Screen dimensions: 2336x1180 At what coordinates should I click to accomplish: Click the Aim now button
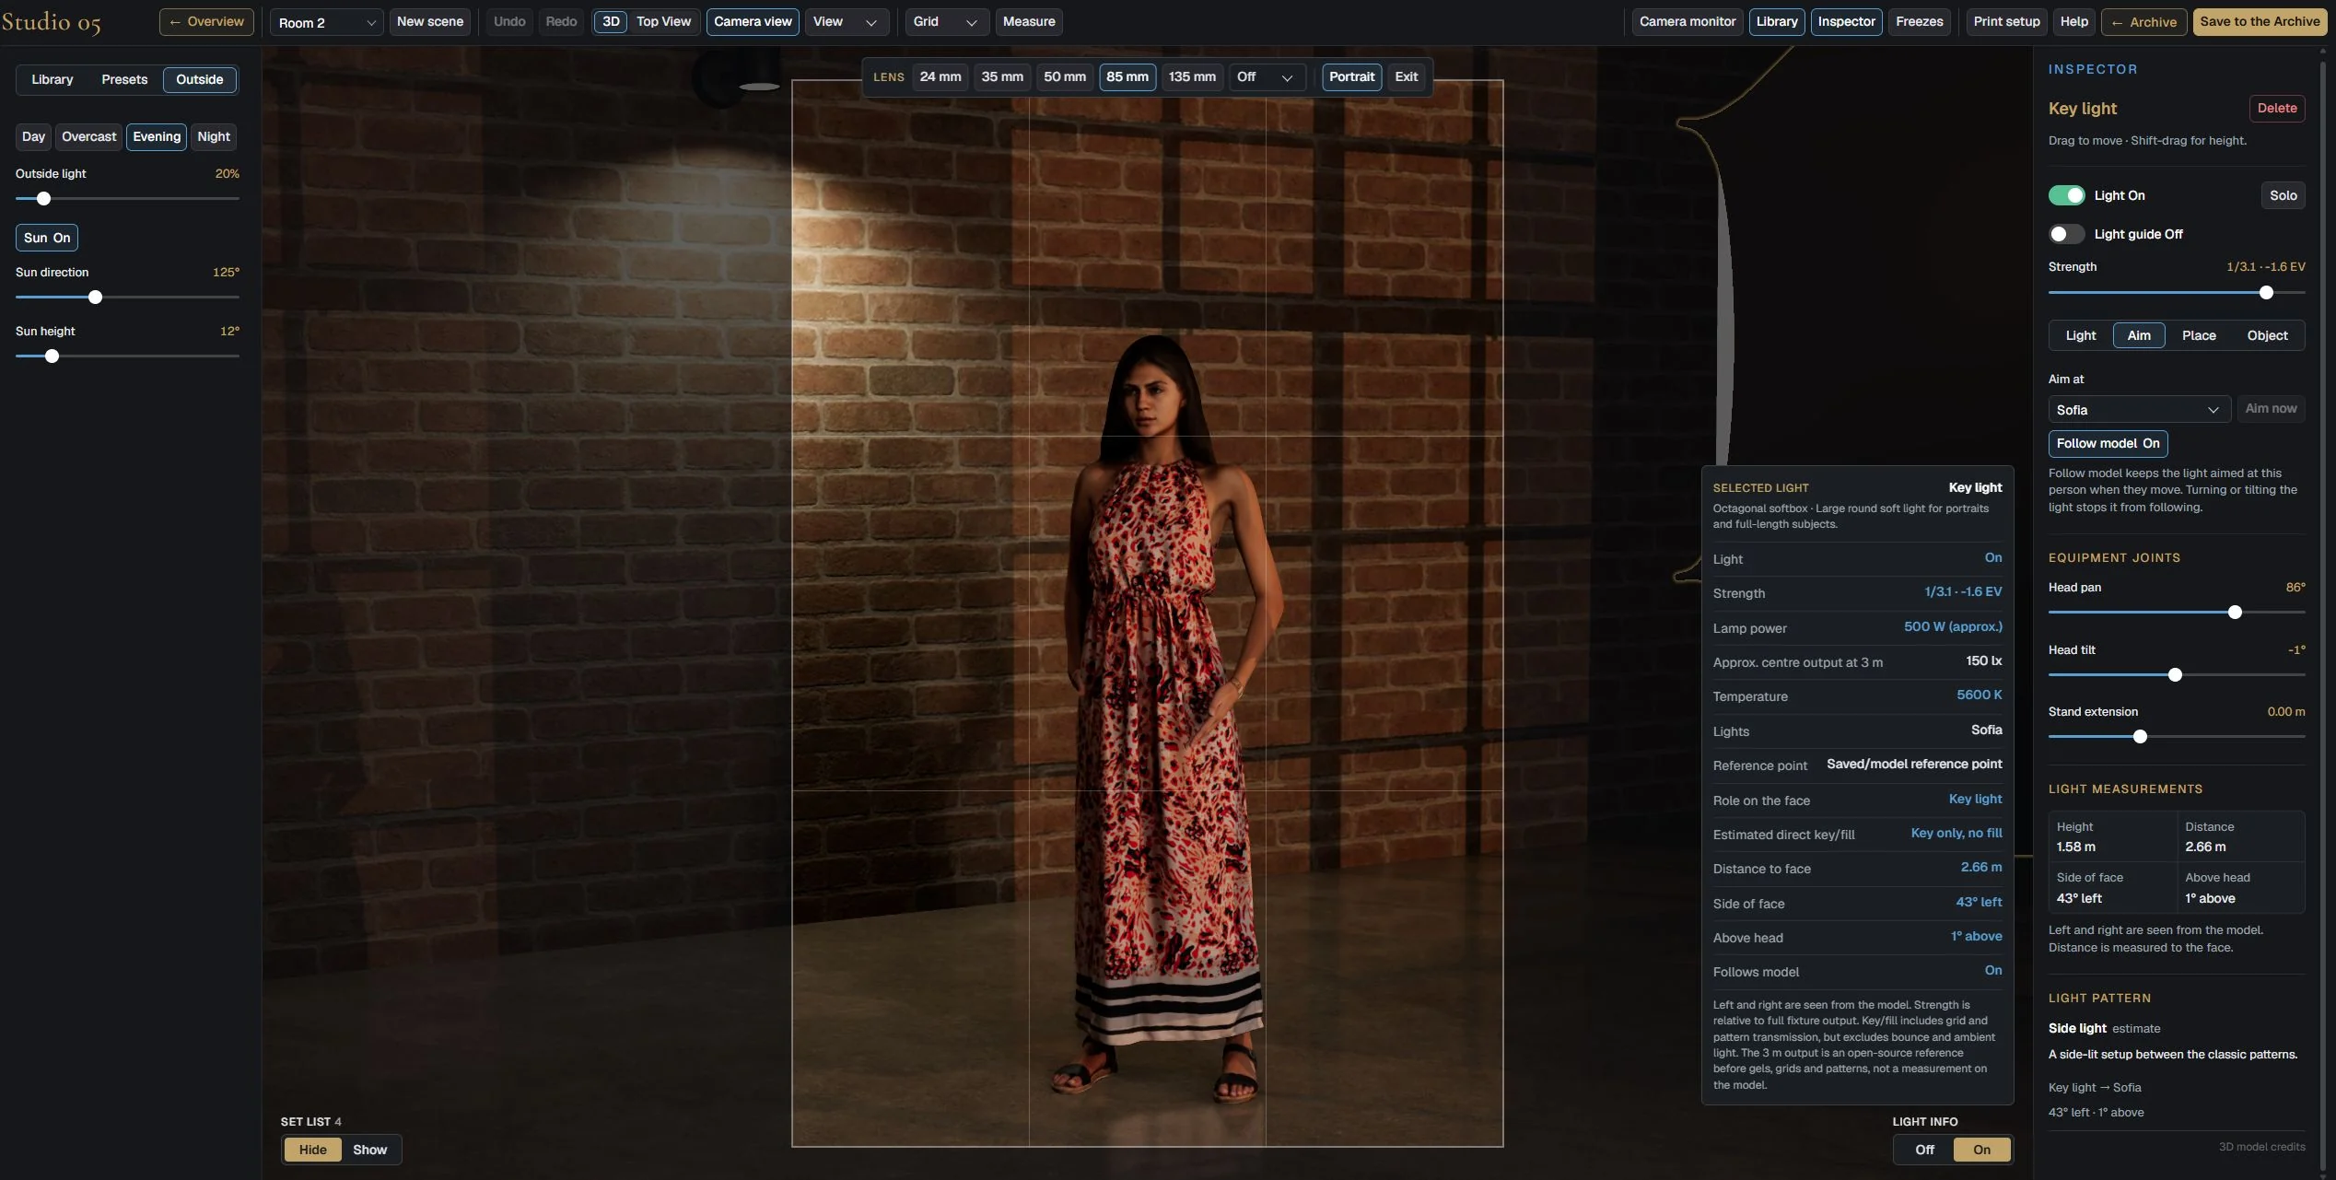pos(2271,409)
